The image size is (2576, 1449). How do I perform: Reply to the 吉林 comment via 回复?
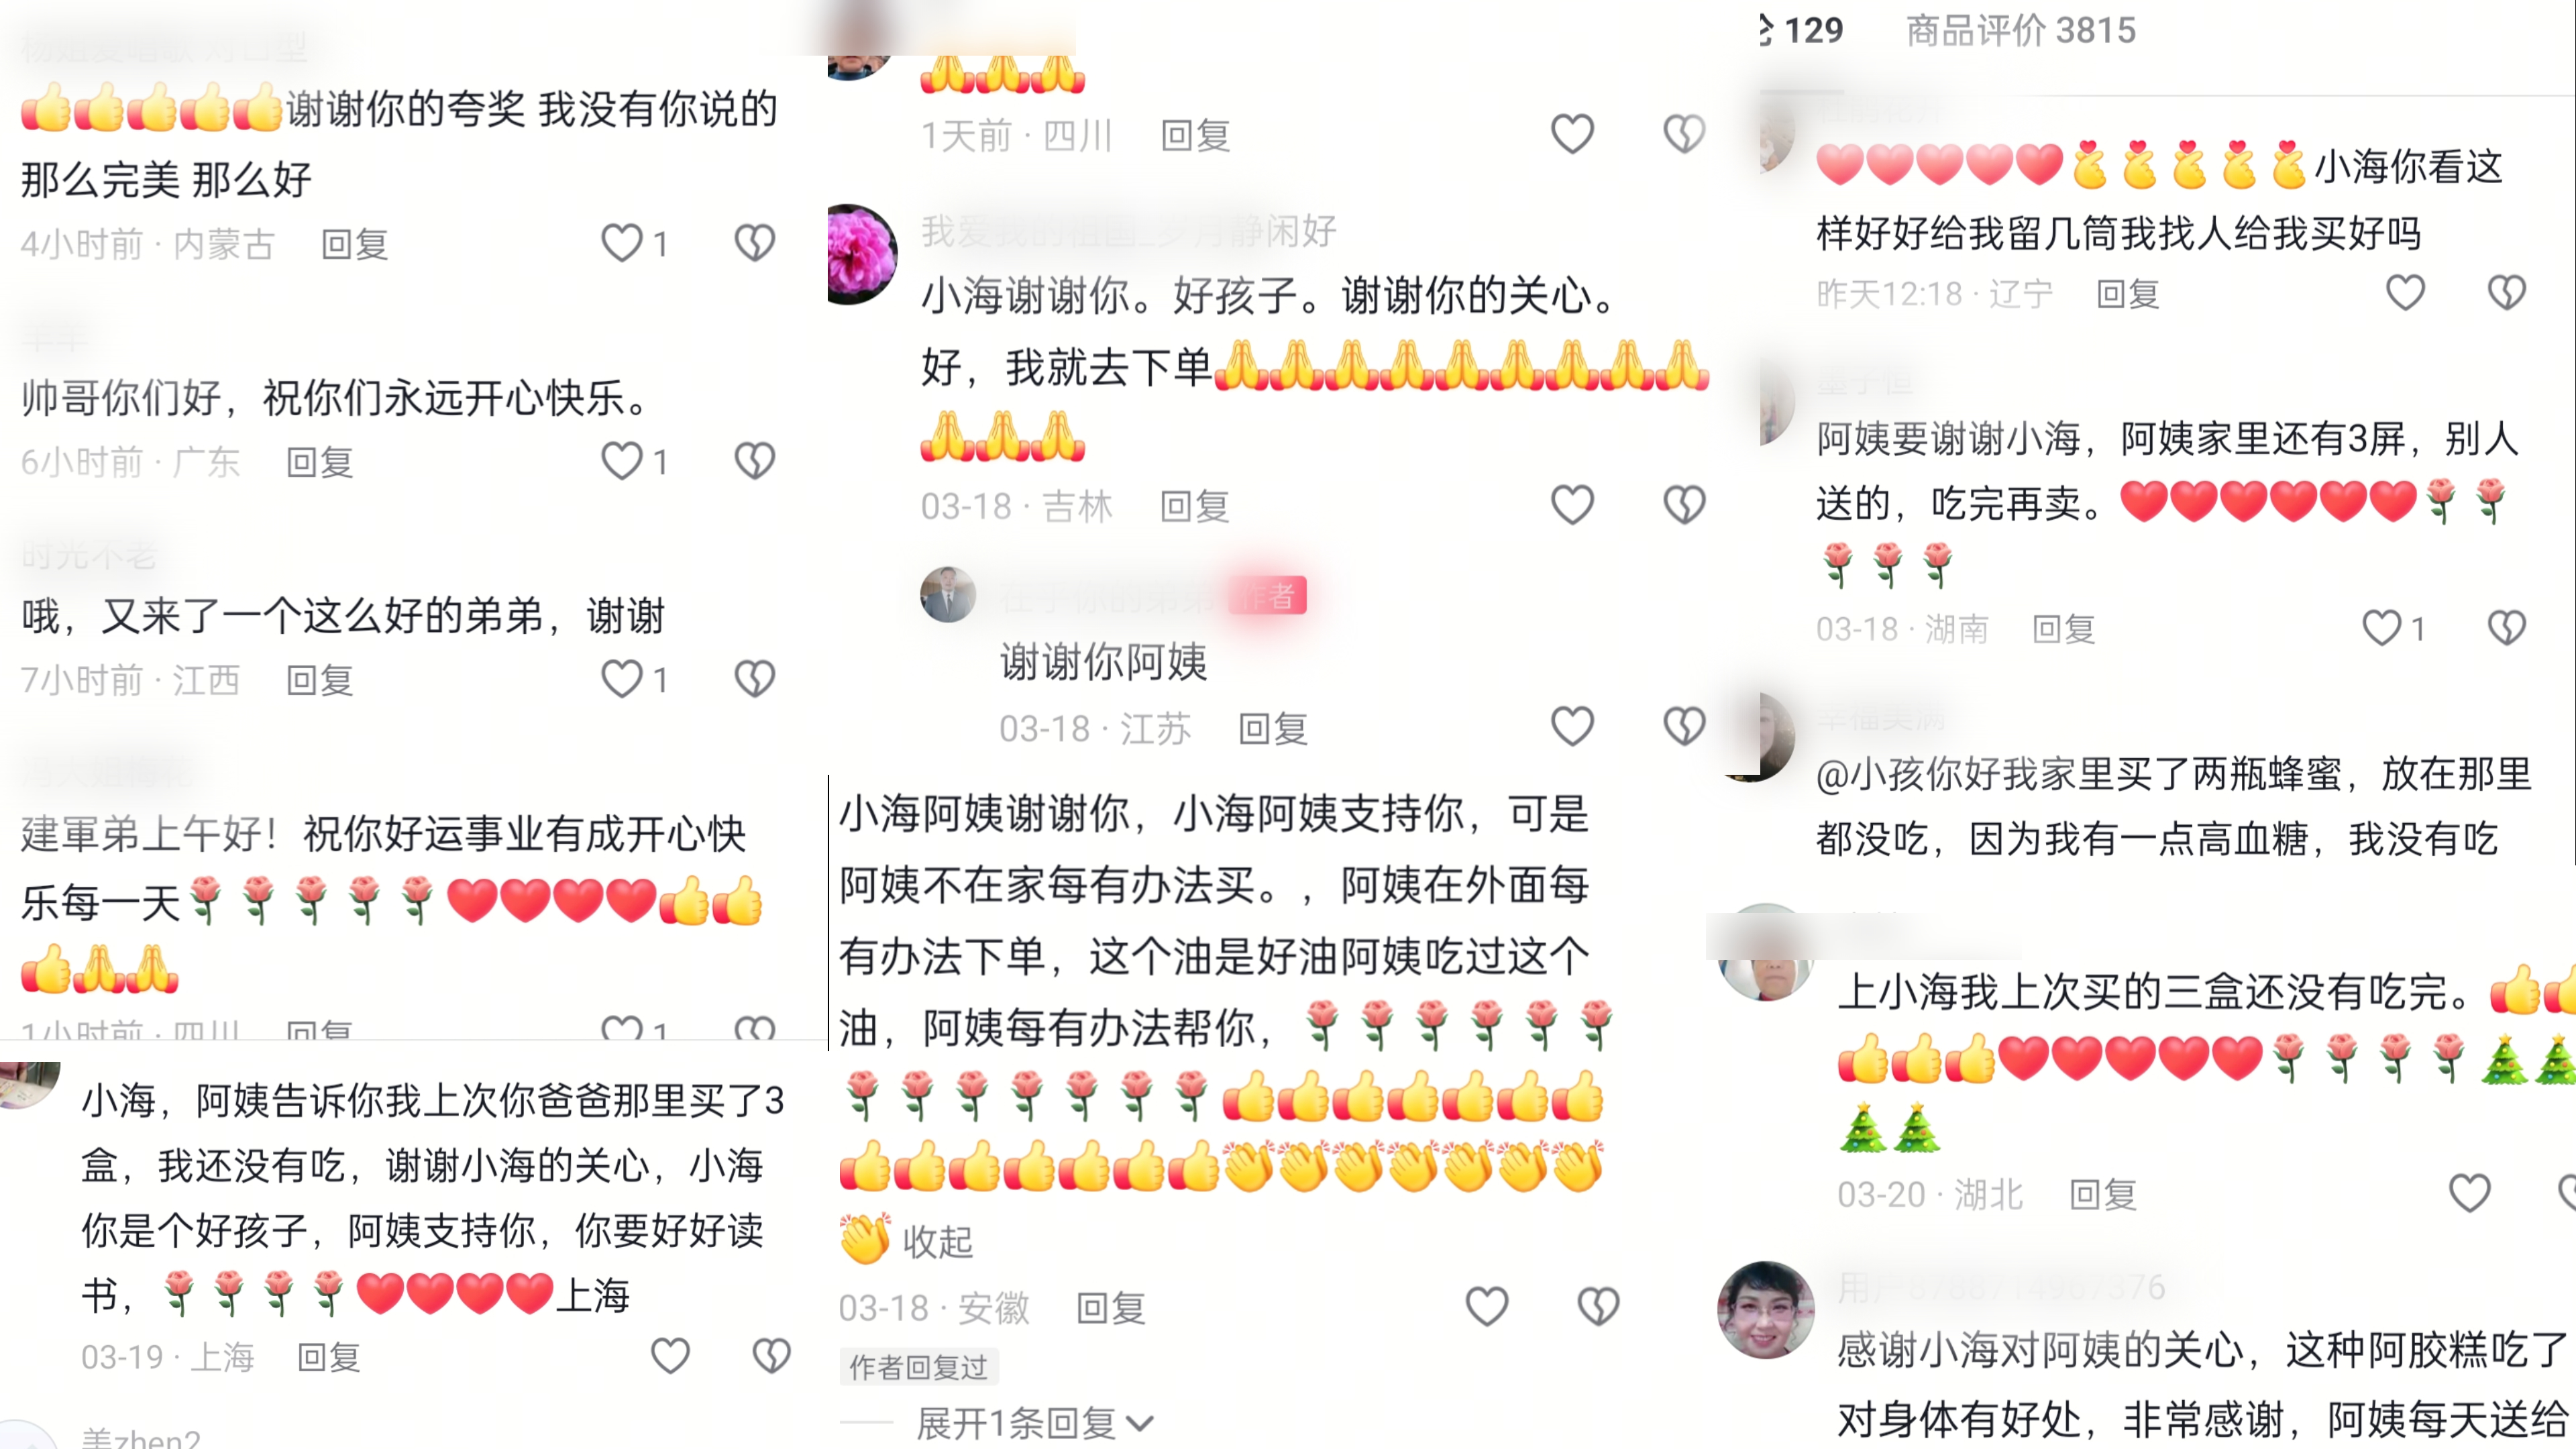(x=1194, y=506)
